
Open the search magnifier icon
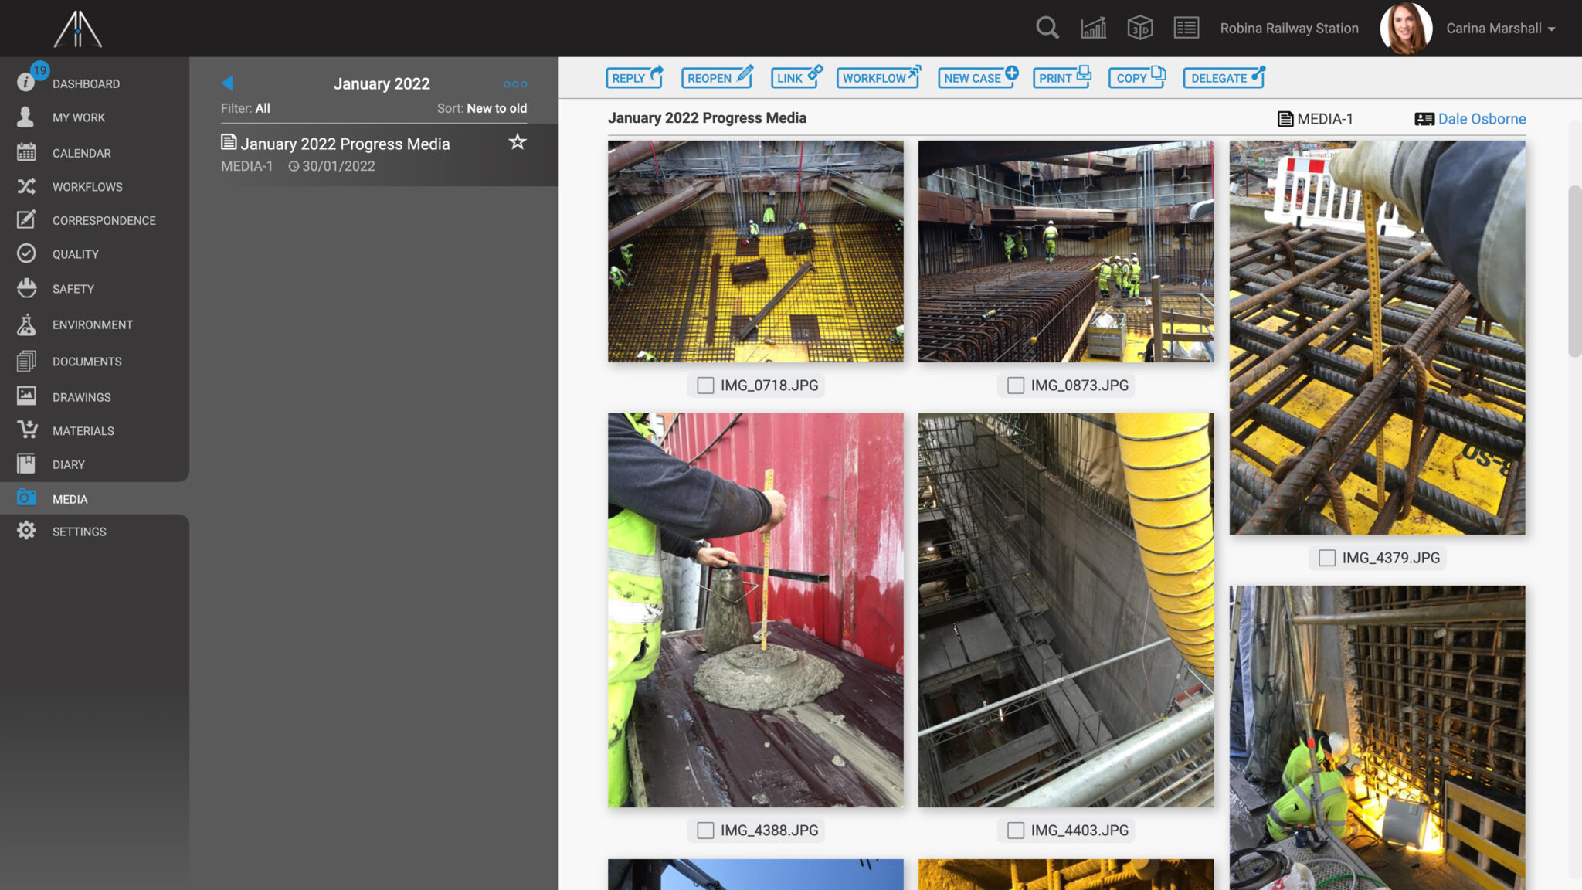tap(1047, 28)
